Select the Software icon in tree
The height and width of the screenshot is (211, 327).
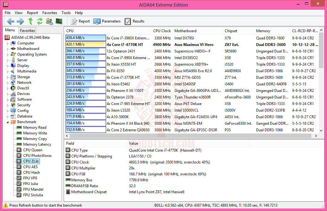pyautogui.click(x=13, y=99)
